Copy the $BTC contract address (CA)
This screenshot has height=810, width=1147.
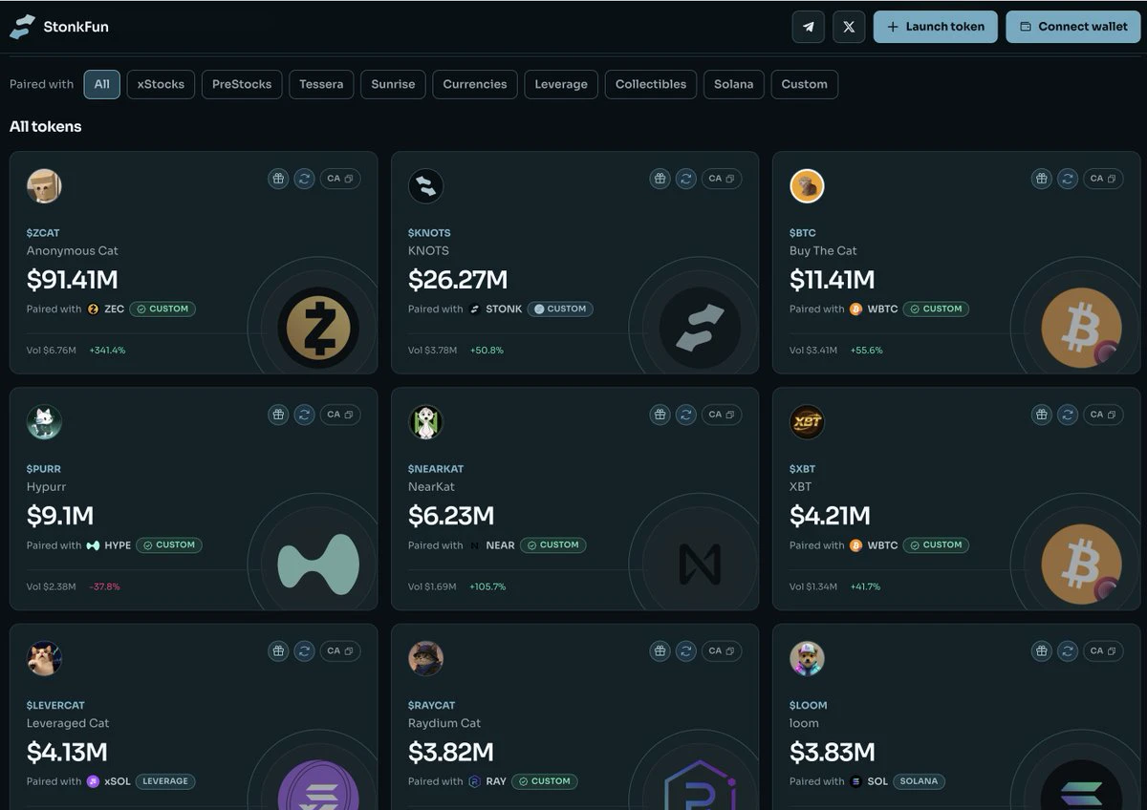click(1103, 179)
